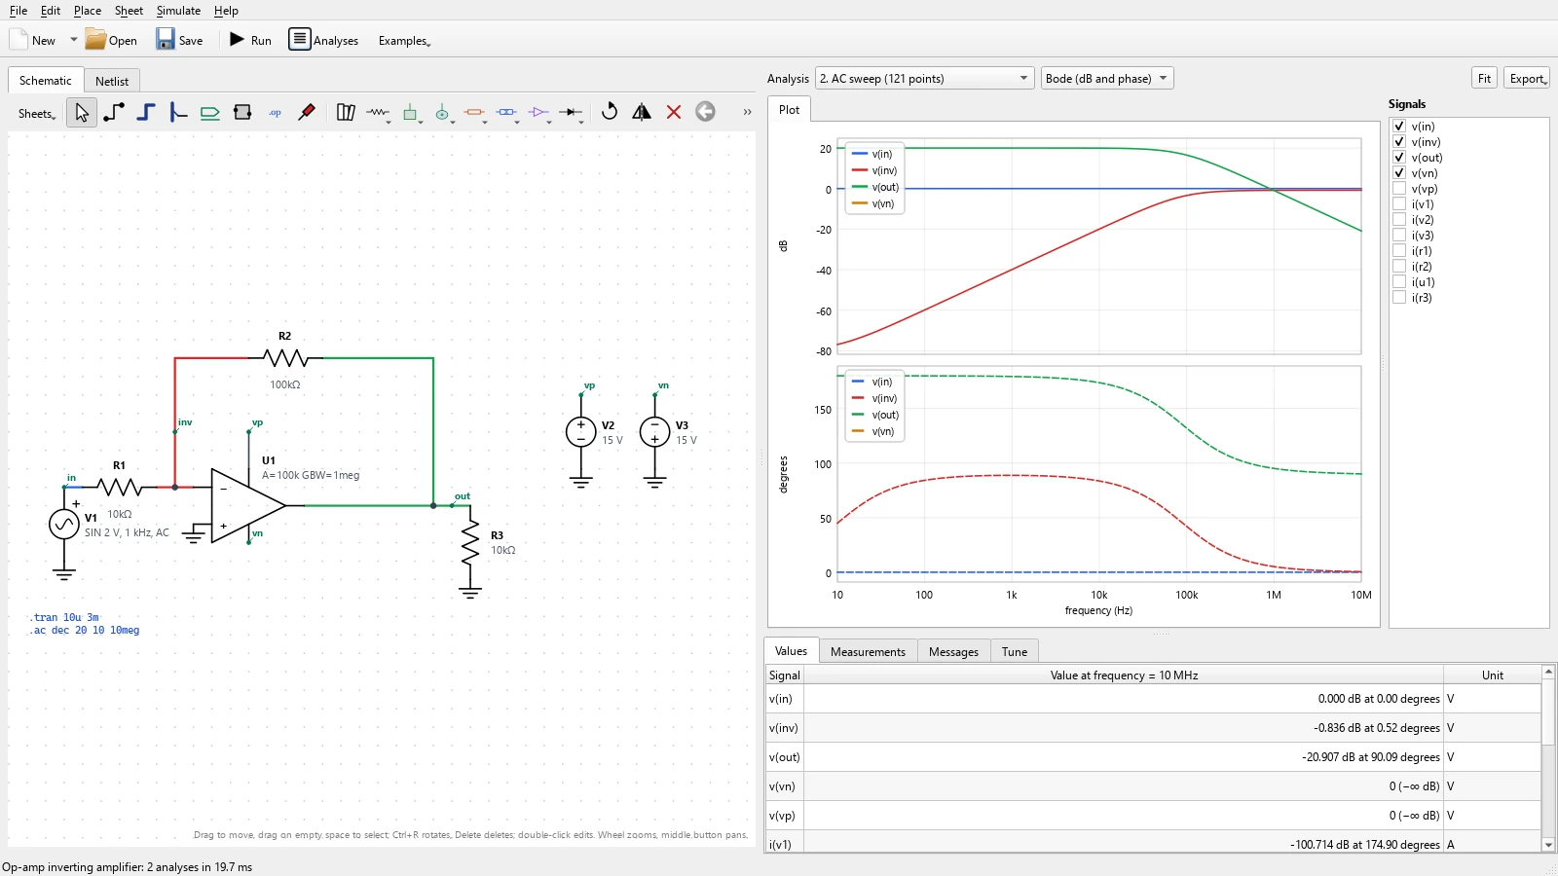Enable the i(r3) signal checkbox

[x=1399, y=298]
